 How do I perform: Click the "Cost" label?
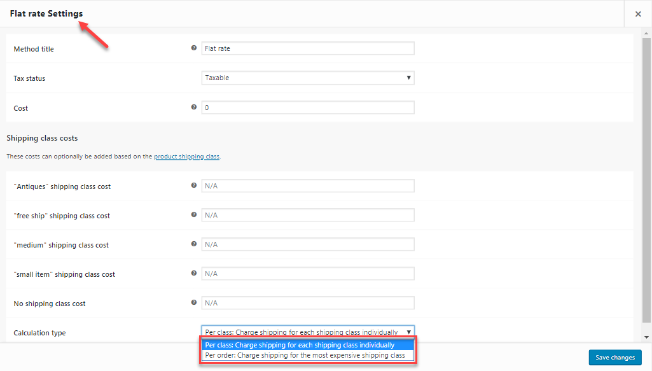(21, 108)
